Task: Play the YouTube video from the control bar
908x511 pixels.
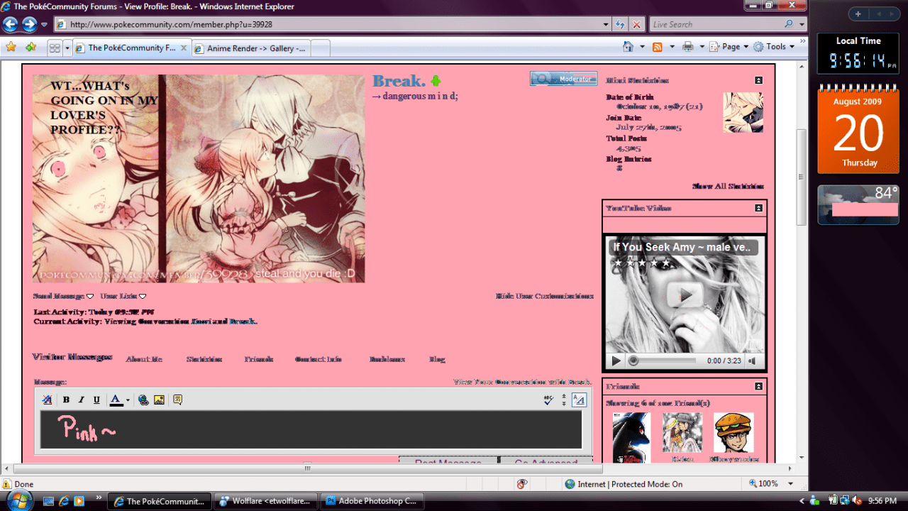Action: tap(616, 361)
